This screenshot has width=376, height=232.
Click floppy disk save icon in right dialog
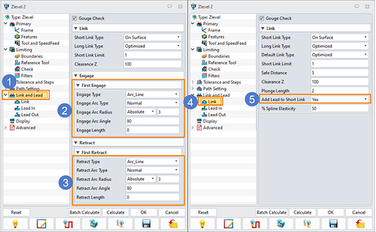click(333, 224)
